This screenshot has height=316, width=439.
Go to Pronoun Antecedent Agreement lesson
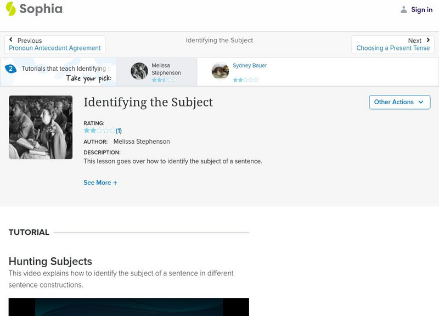click(55, 48)
